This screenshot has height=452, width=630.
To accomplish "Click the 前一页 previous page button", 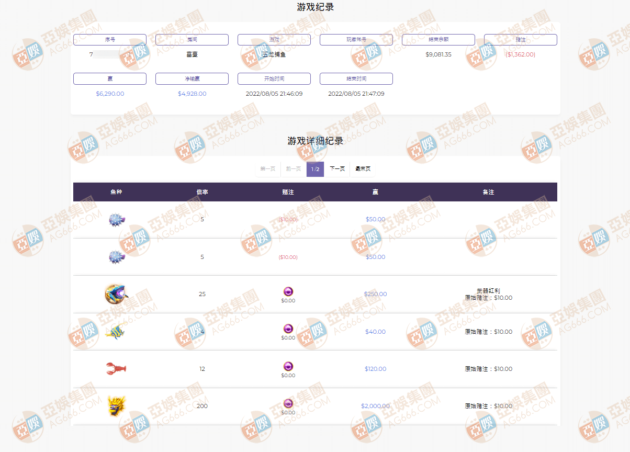I will [294, 169].
